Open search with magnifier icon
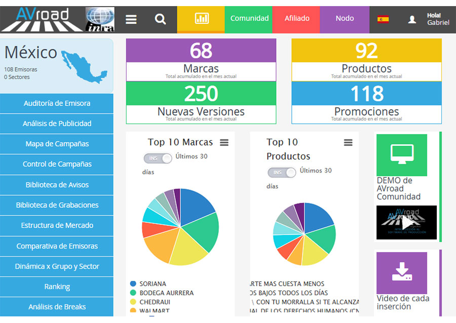The height and width of the screenshot is (323, 456). point(160,19)
